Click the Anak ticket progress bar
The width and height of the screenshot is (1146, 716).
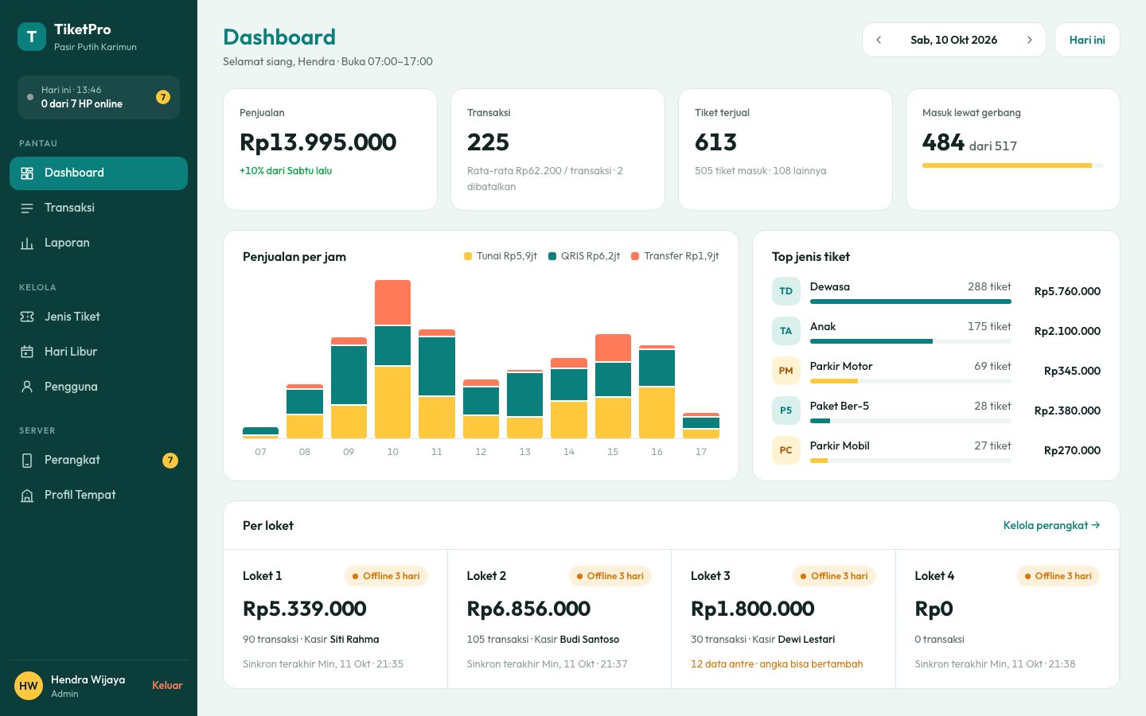[910, 341]
